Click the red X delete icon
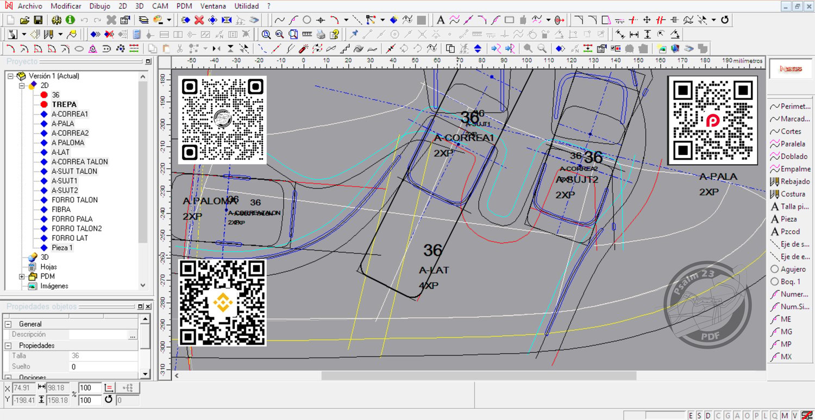 pyautogui.click(x=199, y=20)
